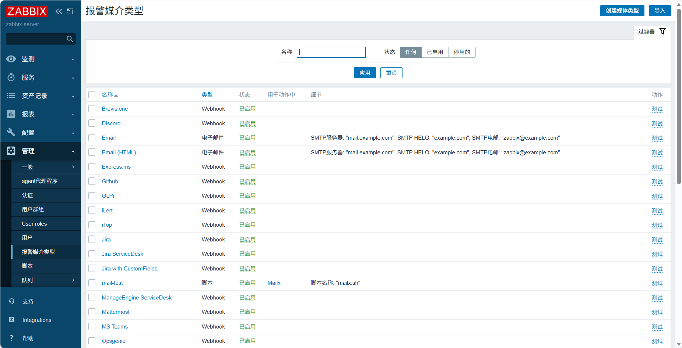
Task: Click the 应用 filter button
Action: pyautogui.click(x=365, y=73)
